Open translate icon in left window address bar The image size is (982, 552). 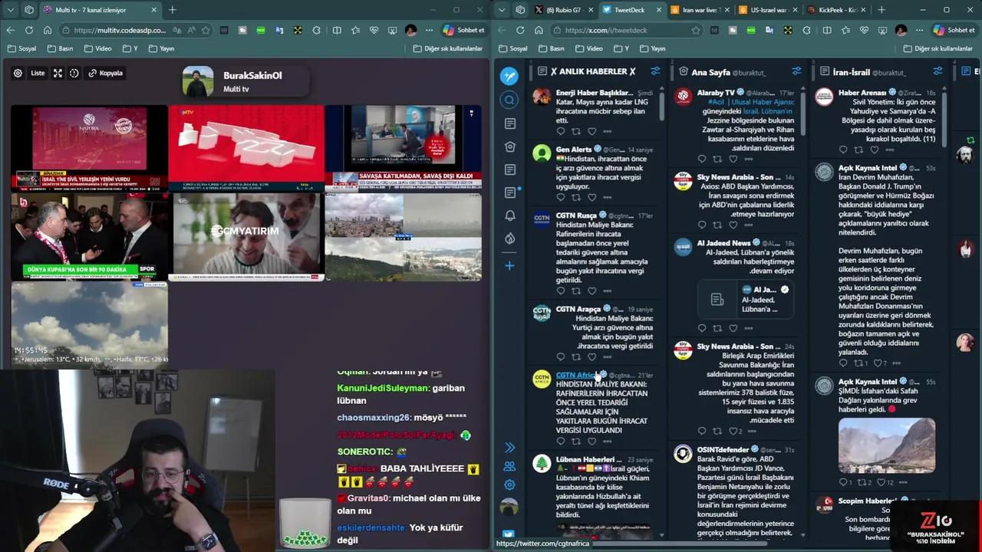177,30
